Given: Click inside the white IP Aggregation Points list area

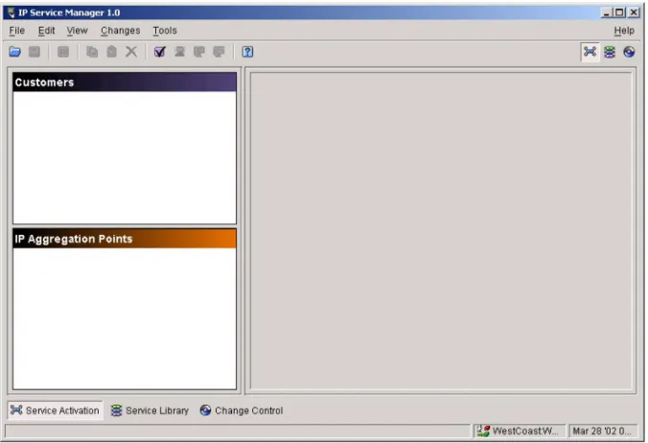Looking at the screenshot, I should 125,318.
